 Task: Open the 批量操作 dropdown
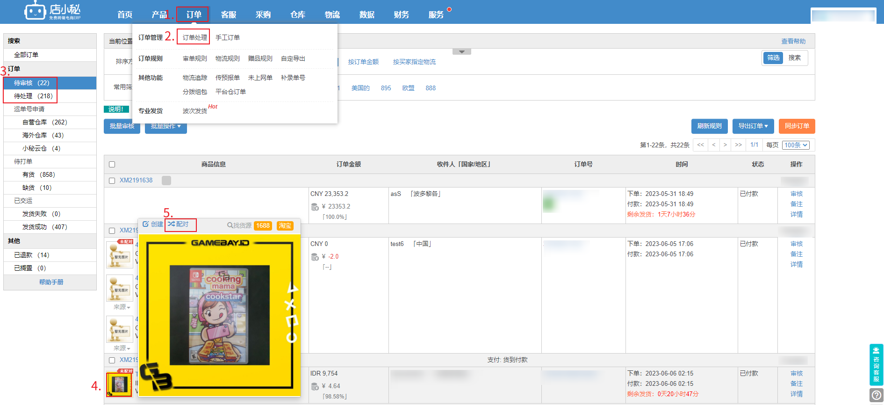[166, 126]
